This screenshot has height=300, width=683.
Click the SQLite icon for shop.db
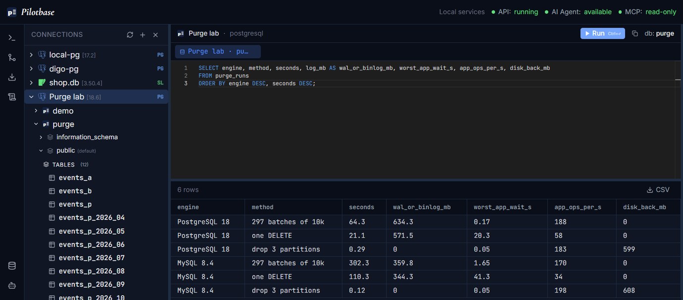(42, 83)
